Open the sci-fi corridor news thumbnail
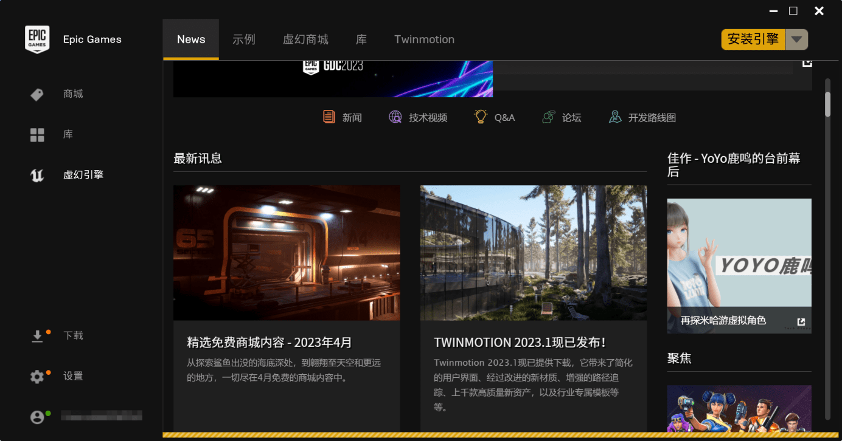This screenshot has height=441, width=842. (287, 253)
